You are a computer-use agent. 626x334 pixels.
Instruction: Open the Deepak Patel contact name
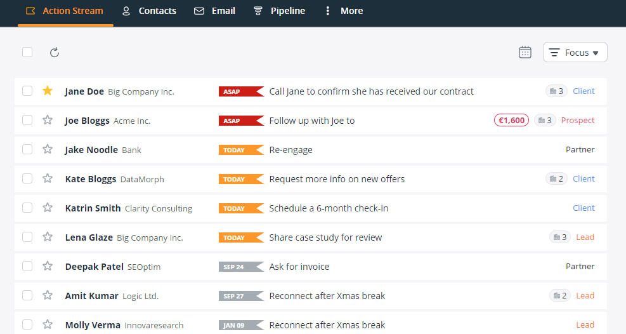pos(95,267)
